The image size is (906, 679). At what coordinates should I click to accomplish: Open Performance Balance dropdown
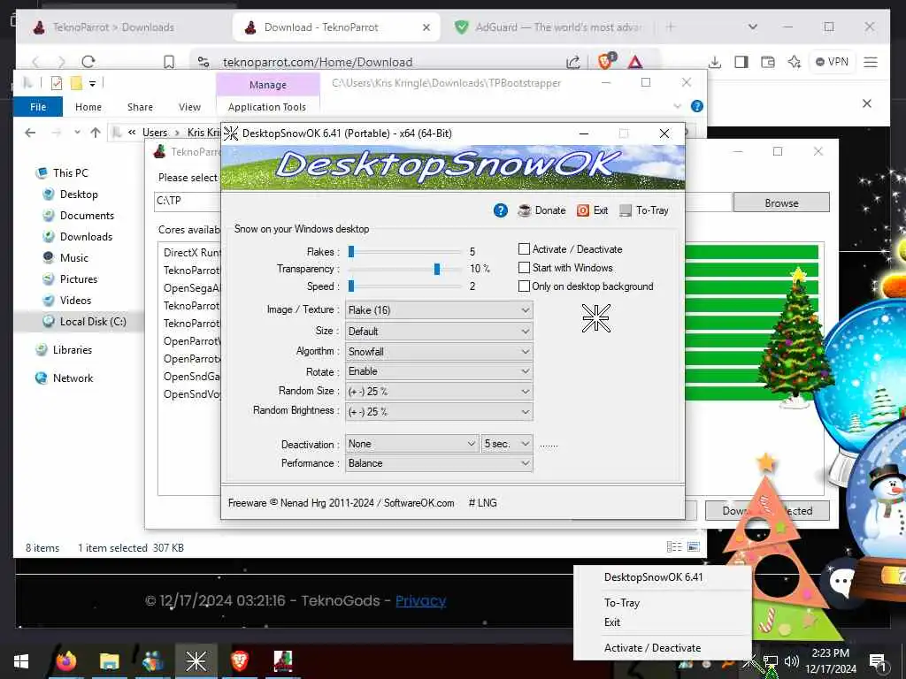(x=439, y=463)
